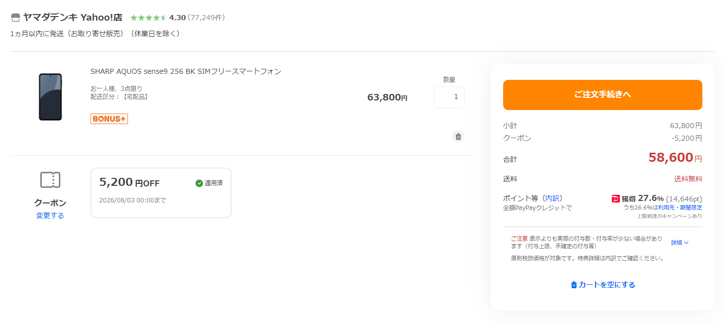The width and height of the screenshot is (724, 324).
Task: Click the green 適用済 check mark
Action: (199, 183)
